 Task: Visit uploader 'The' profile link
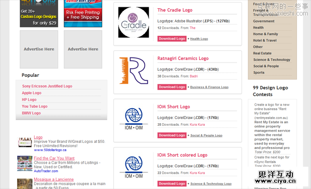click(x=193, y=28)
